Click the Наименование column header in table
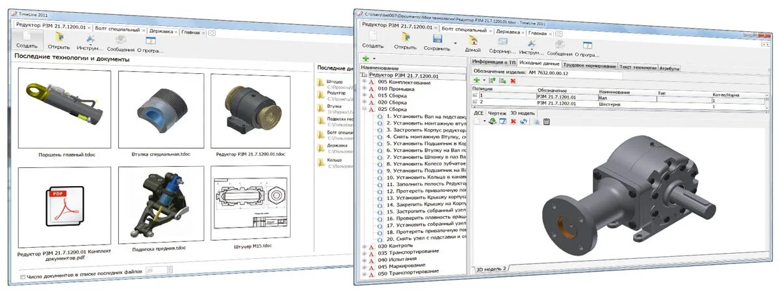This screenshot has width=780, height=301. pos(615,92)
